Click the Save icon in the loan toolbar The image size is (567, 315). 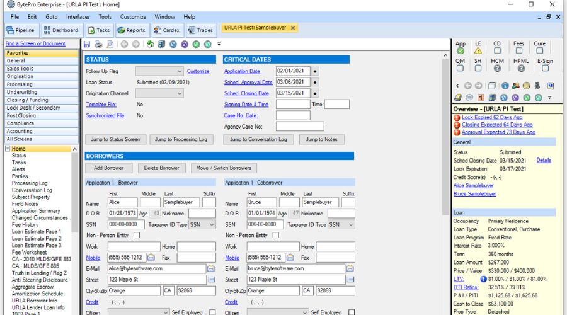[x=88, y=44]
